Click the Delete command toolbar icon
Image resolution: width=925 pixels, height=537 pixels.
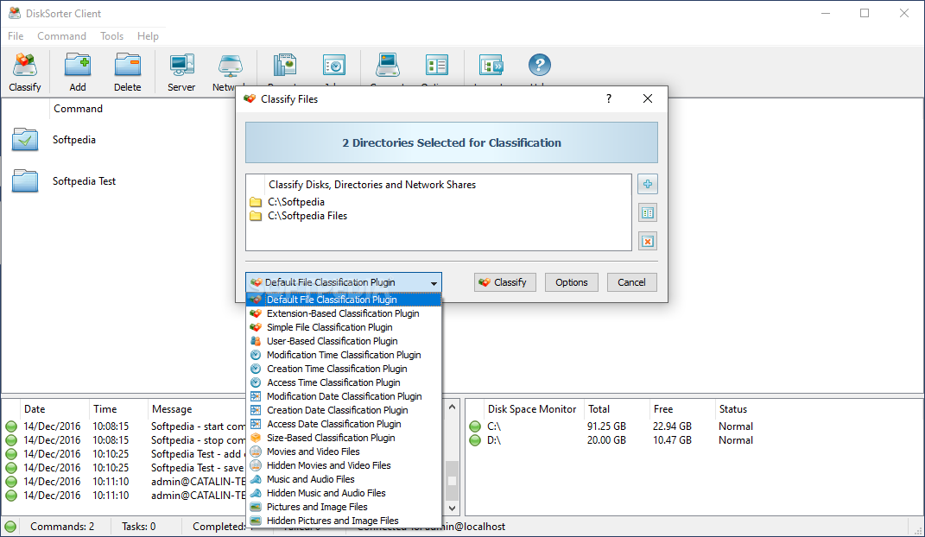pyautogui.click(x=128, y=65)
